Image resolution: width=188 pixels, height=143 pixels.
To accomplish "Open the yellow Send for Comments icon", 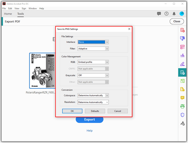I will coord(182,89).
